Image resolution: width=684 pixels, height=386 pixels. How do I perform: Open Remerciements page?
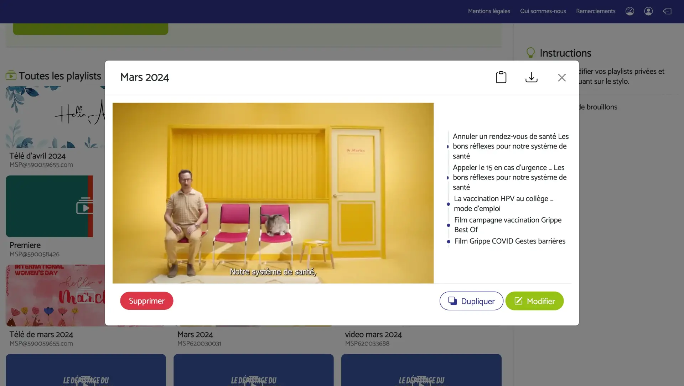(595, 11)
